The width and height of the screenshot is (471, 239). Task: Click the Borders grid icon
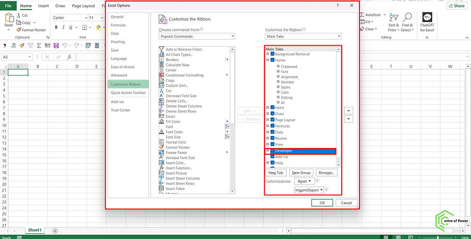coord(85,27)
